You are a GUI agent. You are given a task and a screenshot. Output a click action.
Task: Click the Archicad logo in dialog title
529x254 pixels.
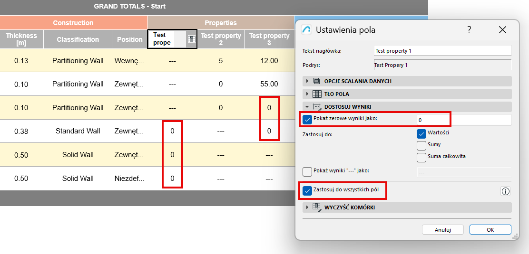306,29
